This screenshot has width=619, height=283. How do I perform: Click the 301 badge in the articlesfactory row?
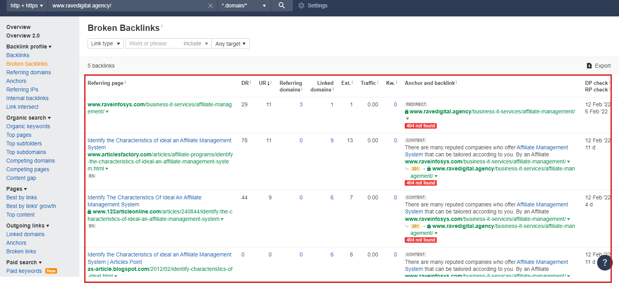415,169
